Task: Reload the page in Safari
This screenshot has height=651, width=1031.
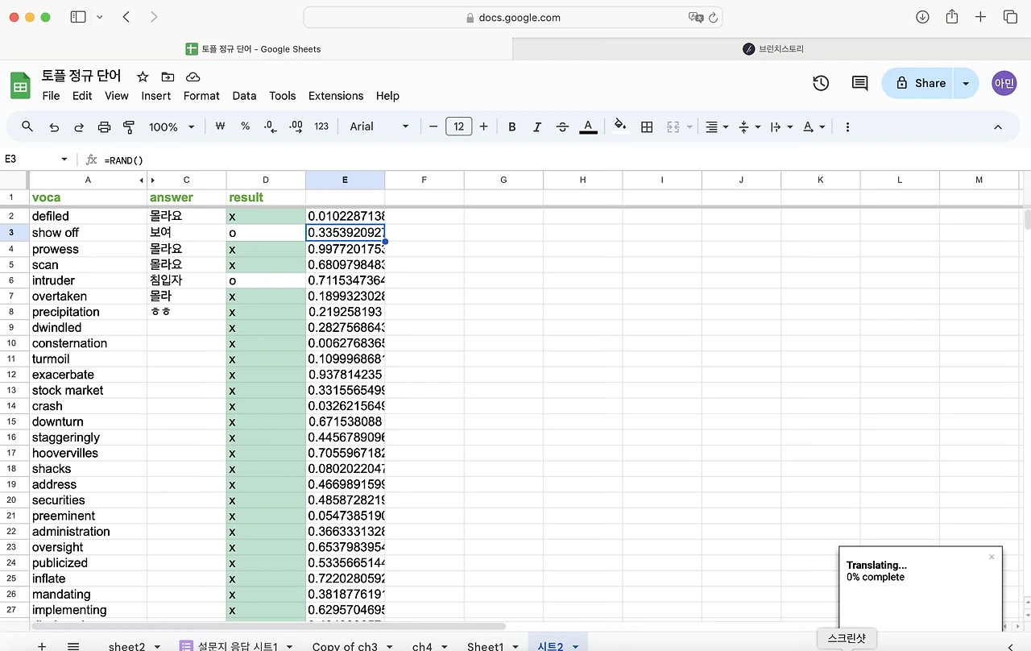Action: [x=713, y=17]
